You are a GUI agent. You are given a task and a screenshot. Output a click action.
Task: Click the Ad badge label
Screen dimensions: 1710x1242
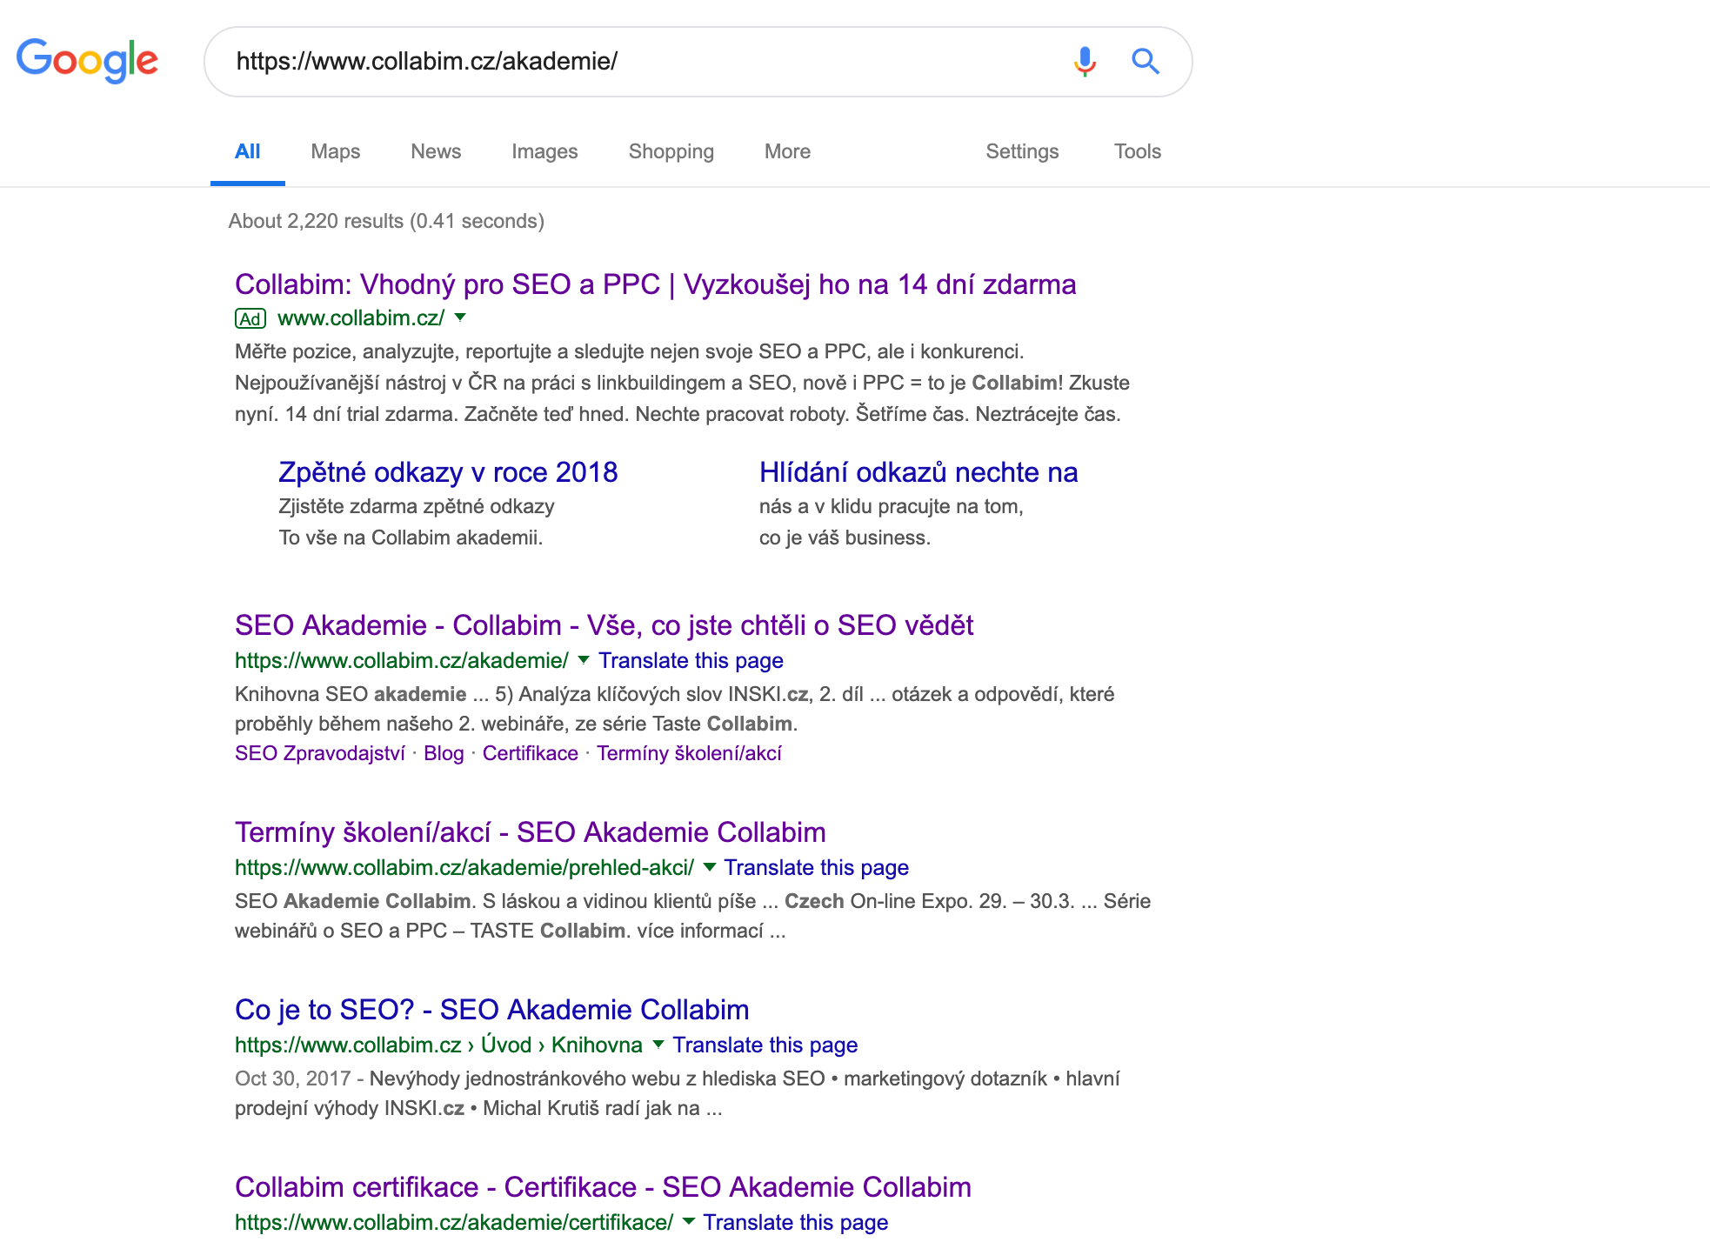coord(250,318)
